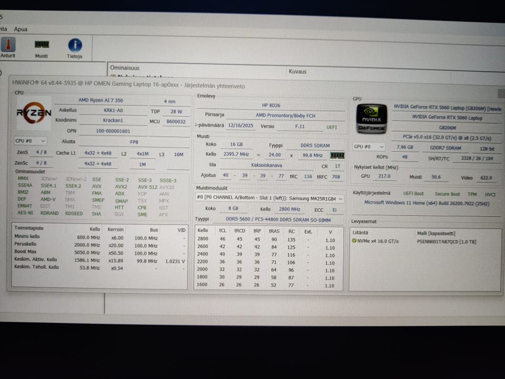This screenshot has height=379, width=505.
Task: Click the OPN 100-000001601 value
Action: coord(113,131)
